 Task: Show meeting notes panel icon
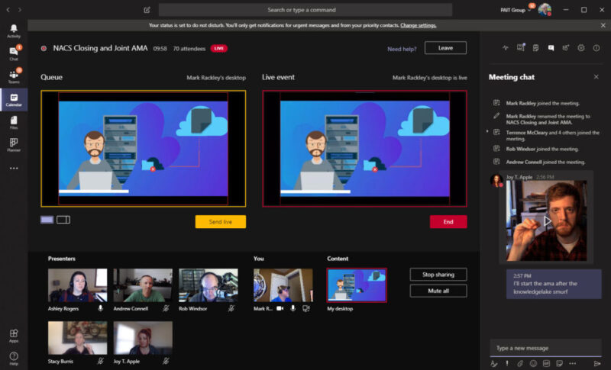(x=535, y=47)
